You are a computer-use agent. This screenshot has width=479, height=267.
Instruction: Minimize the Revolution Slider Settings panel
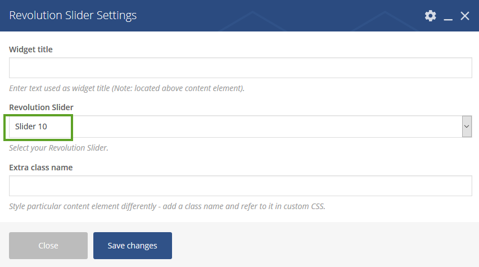(x=448, y=16)
